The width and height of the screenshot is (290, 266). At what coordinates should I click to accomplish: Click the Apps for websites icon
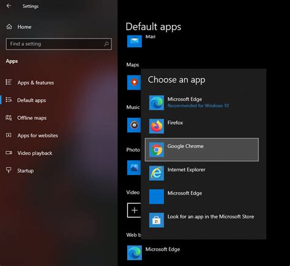9,135
